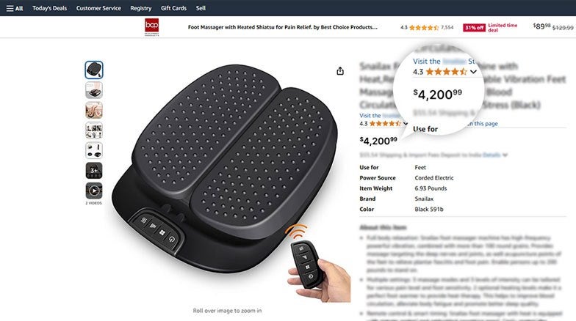The height and width of the screenshot is (321, 576).
Task: Open the sponsored Foot Massager with Heated Shiatsu link
Action: pos(282,27)
